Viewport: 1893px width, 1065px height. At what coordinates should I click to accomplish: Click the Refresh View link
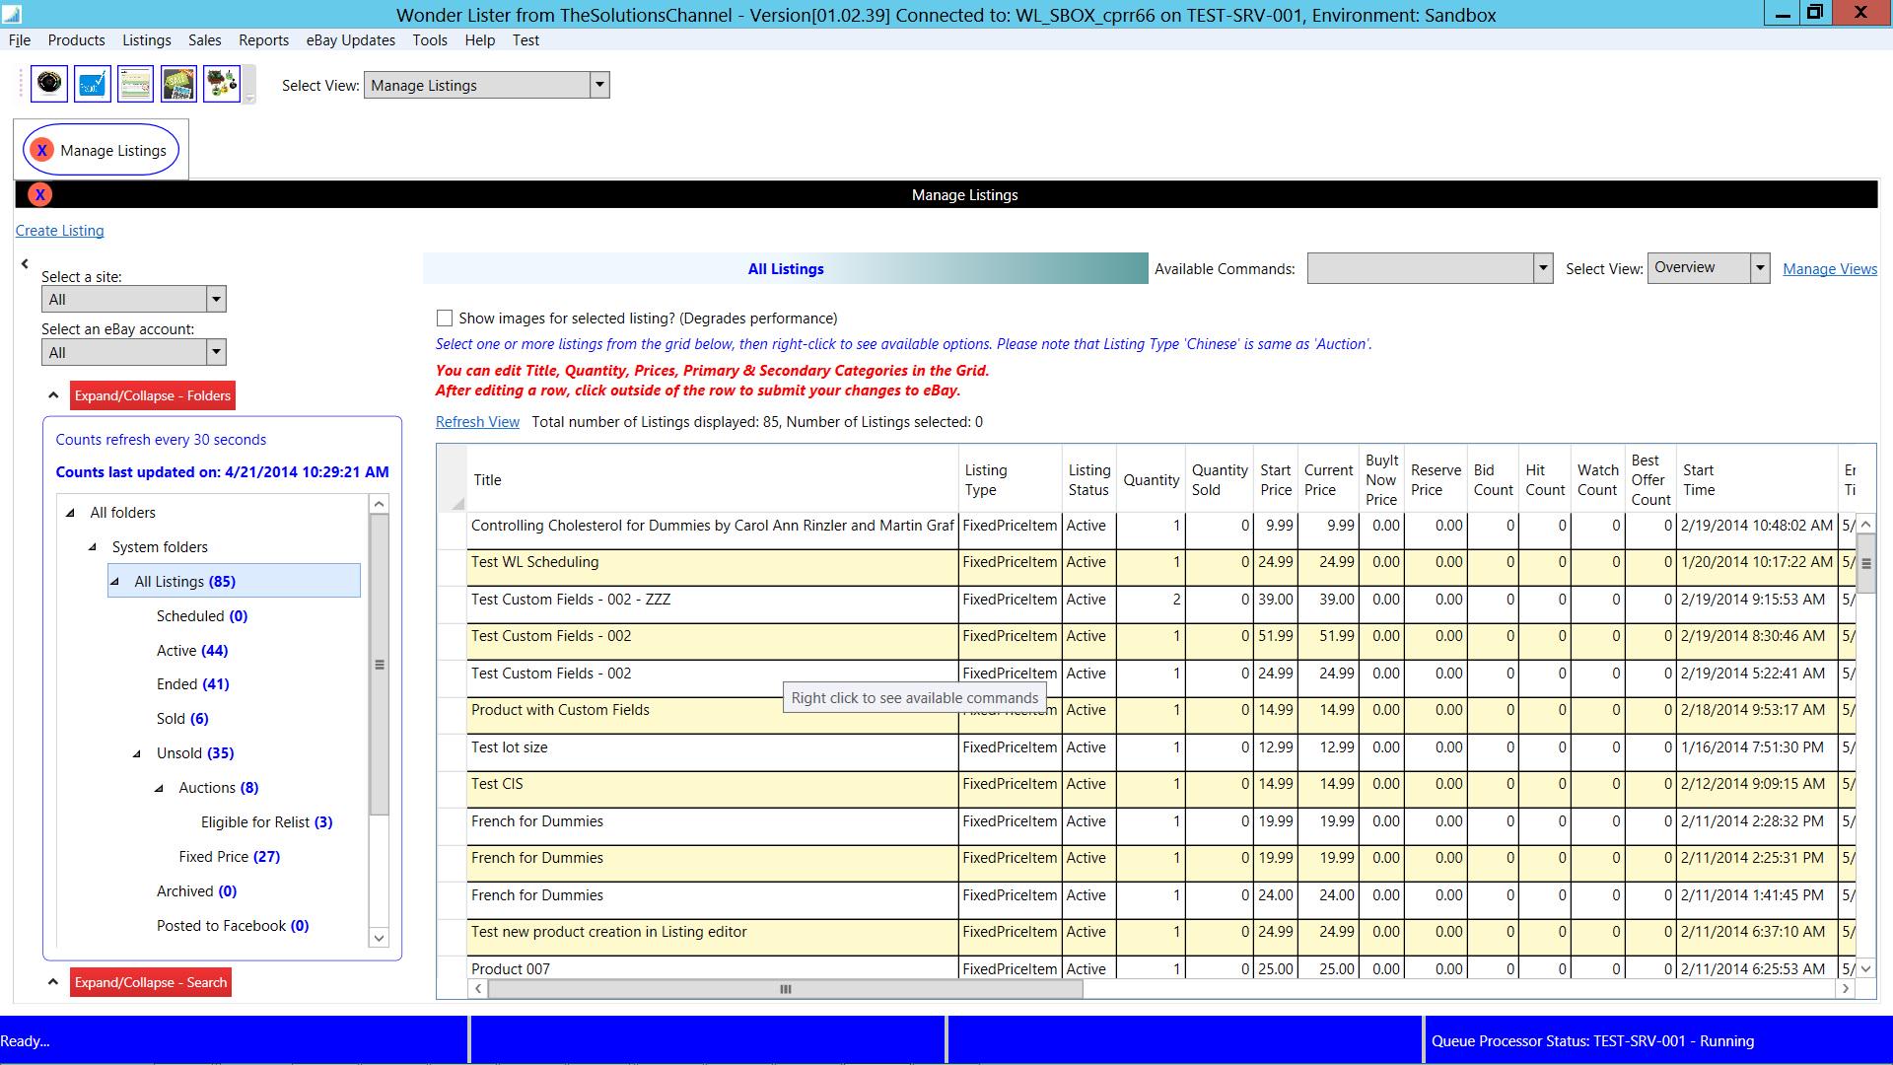(x=477, y=422)
